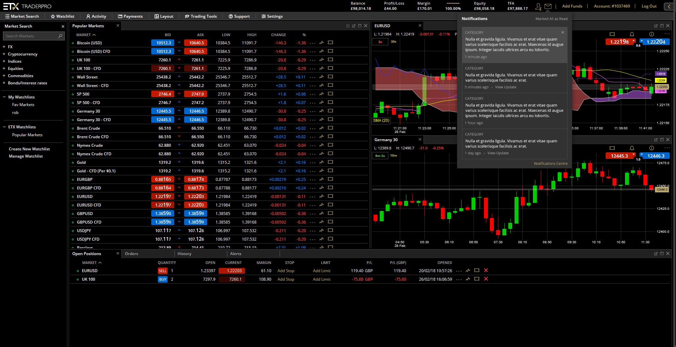The width and height of the screenshot is (676, 347).
Task: Click Add Stop for EURUSD position
Action: pyautogui.click(x=286, y=271)
